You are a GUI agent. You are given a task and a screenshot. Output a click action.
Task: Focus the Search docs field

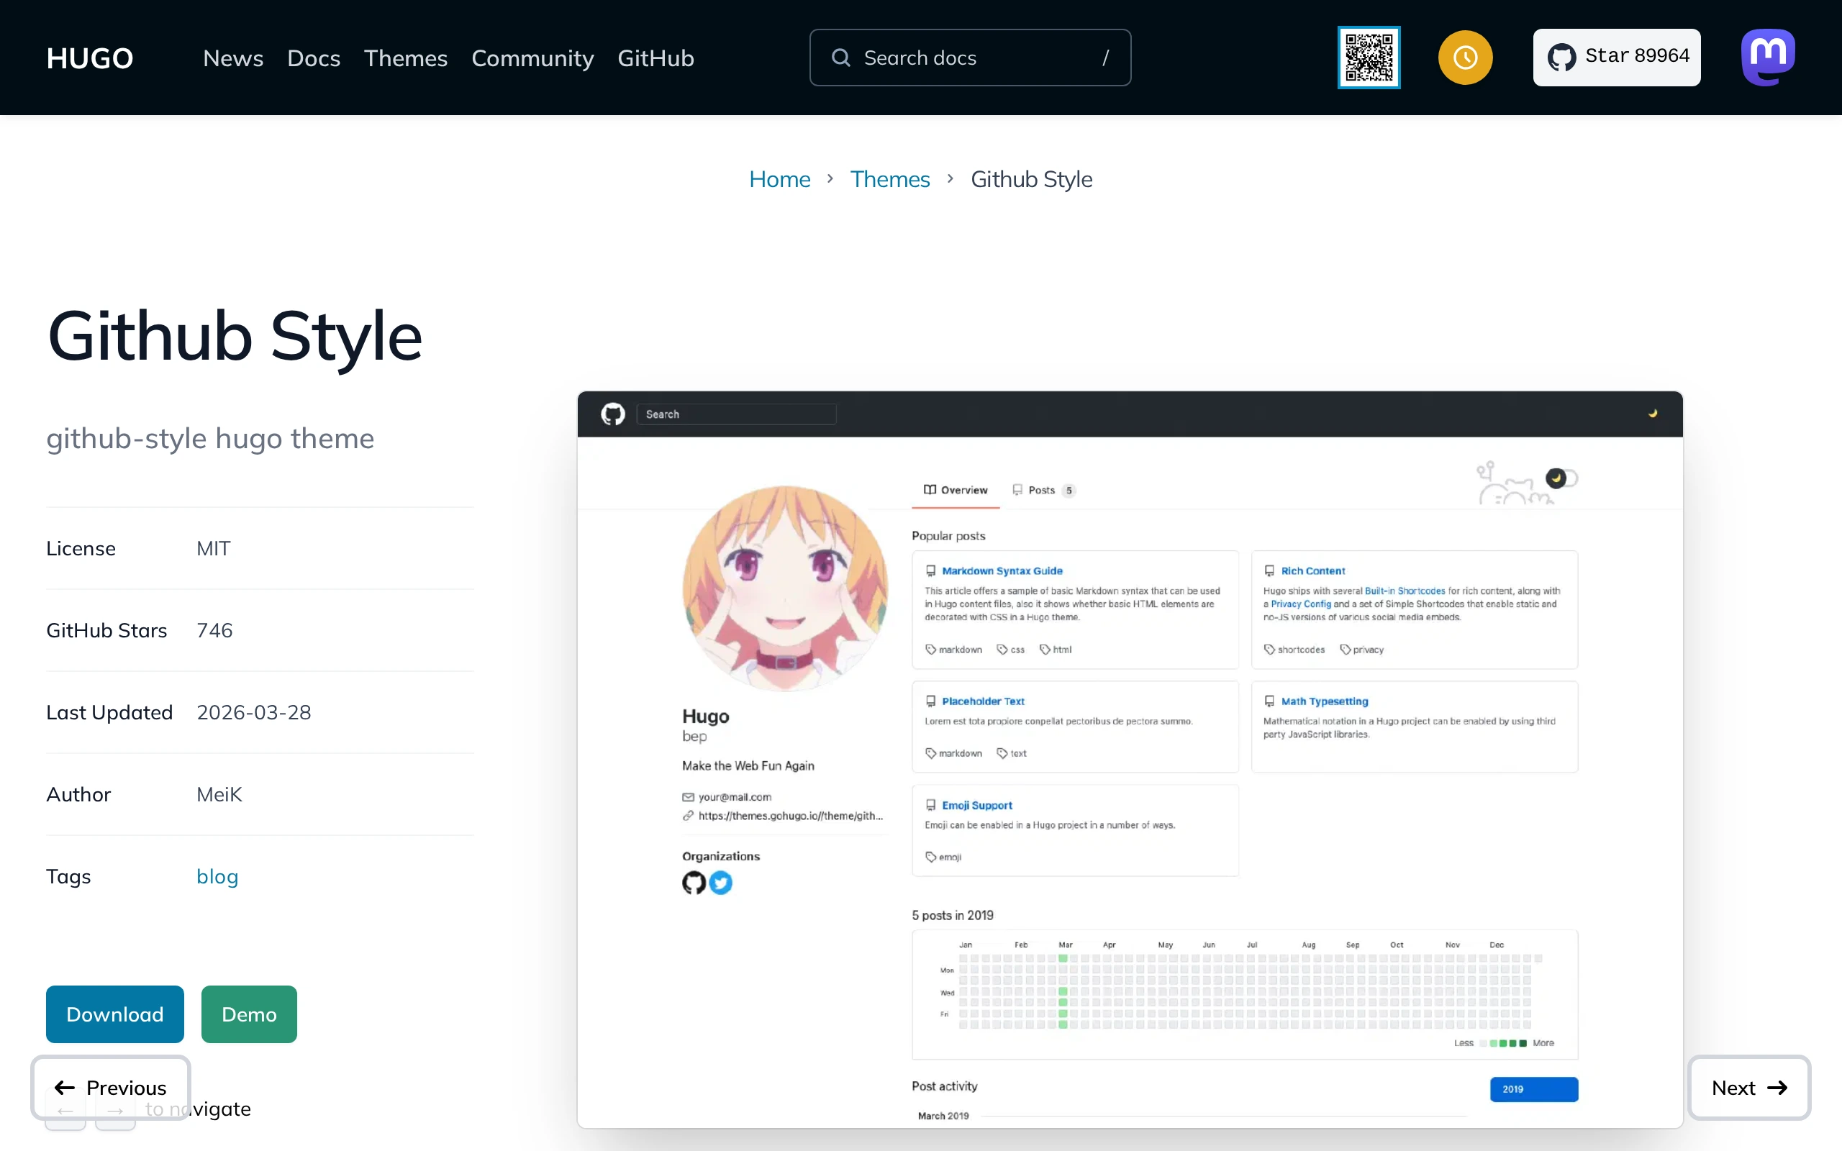(970, 58)
